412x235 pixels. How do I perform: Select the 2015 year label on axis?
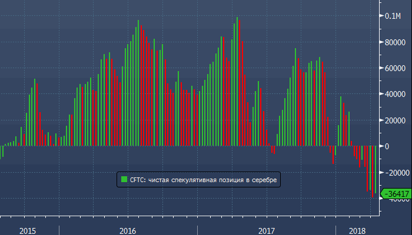click(29, 230)
